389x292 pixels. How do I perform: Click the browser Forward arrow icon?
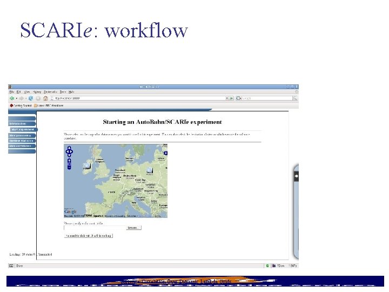[x=21, y=98]
